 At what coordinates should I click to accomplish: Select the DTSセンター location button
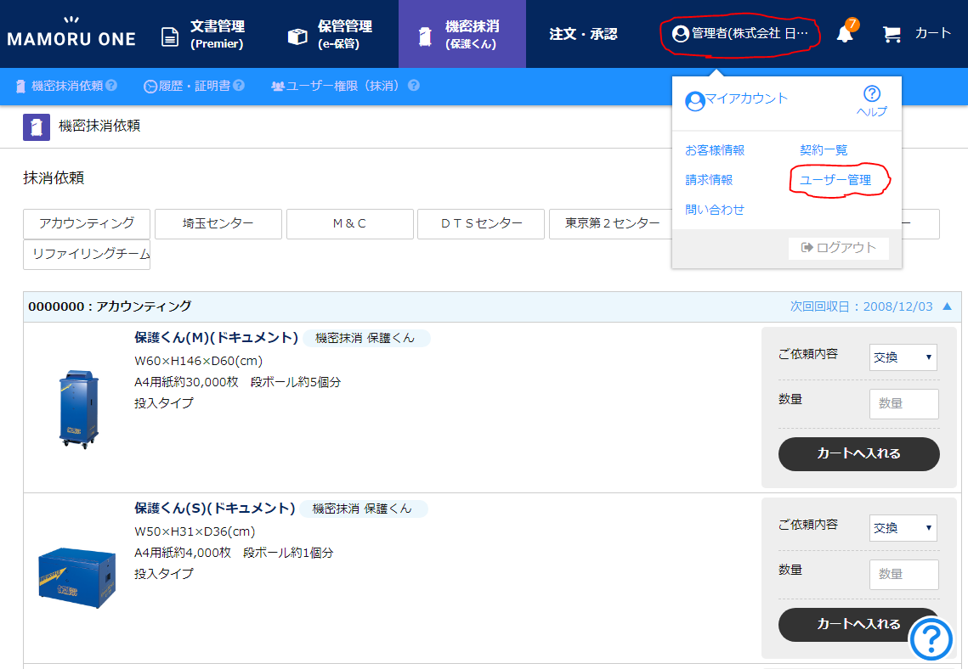481,224
